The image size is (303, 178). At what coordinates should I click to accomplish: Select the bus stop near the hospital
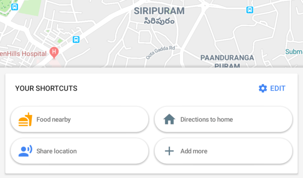click(x=76, y=40)
